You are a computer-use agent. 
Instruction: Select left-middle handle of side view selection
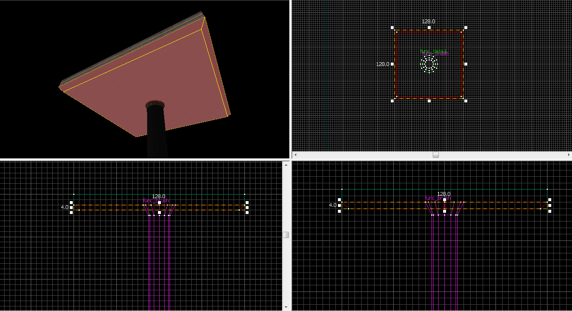coord(340,205)
